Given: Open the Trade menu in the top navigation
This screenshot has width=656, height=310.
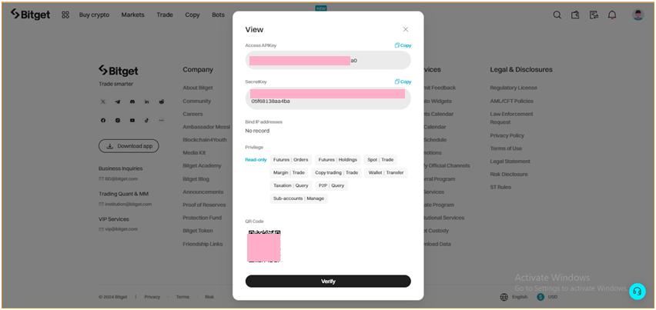Looking at the screenshot, I should (165, 15).
